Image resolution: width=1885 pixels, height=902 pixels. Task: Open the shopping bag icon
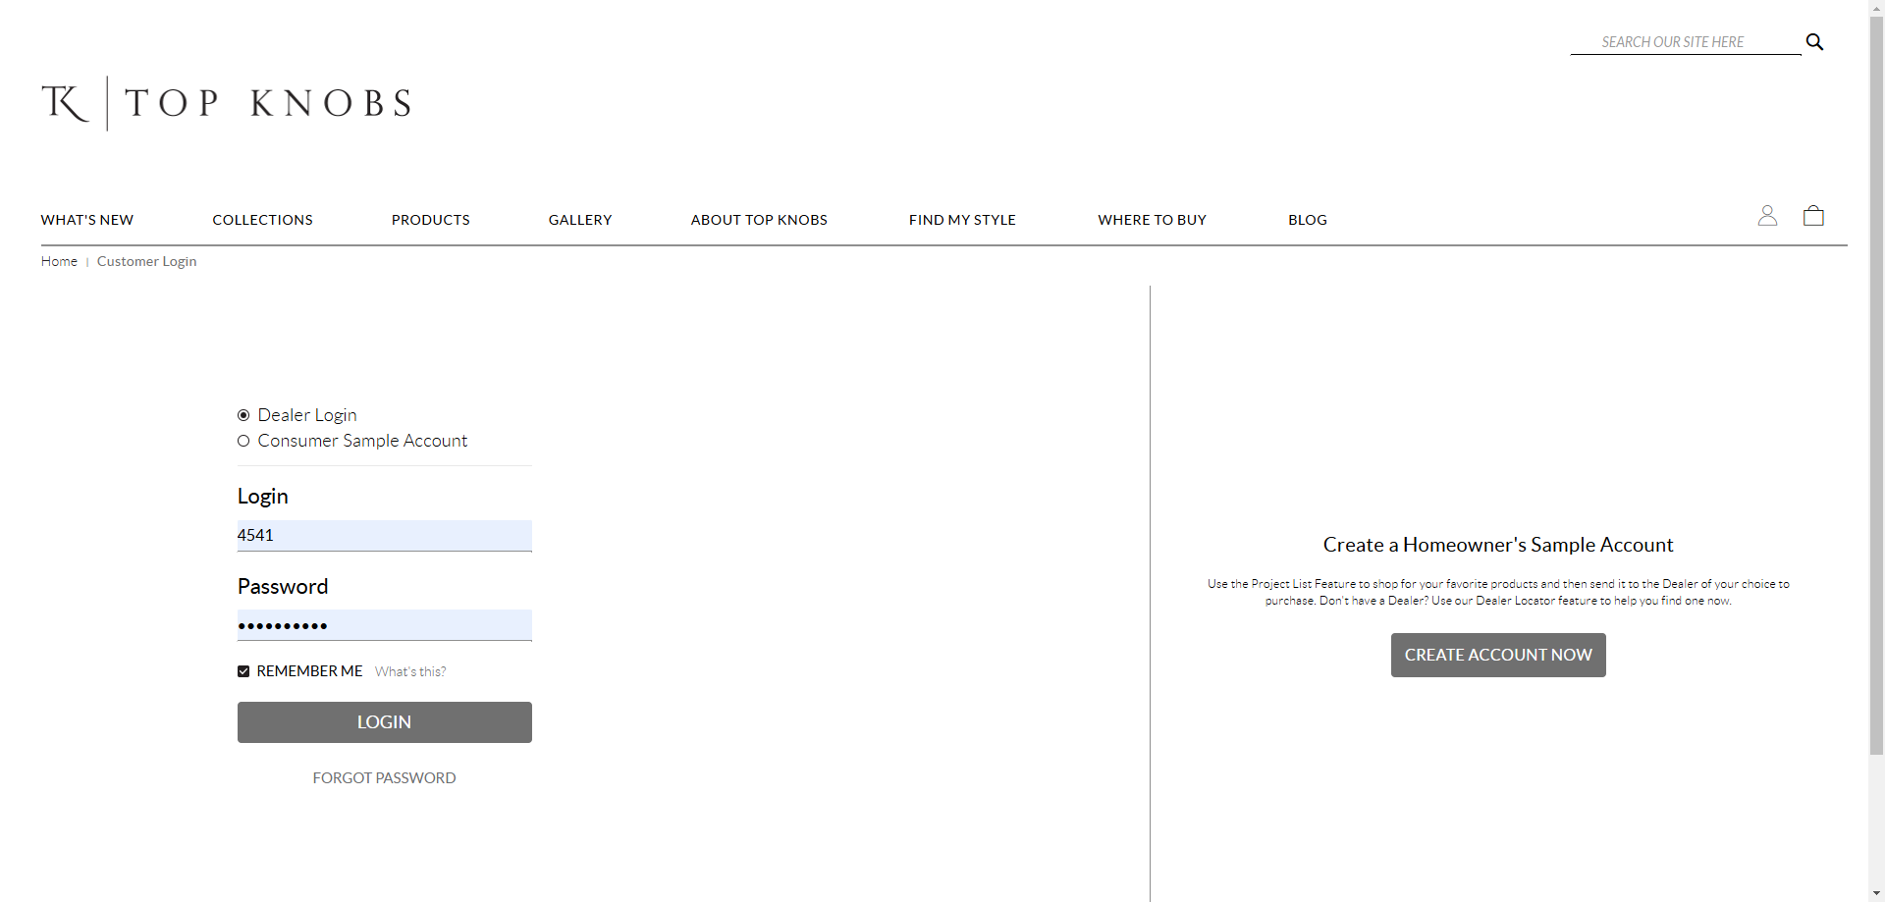click(1813, 216)
